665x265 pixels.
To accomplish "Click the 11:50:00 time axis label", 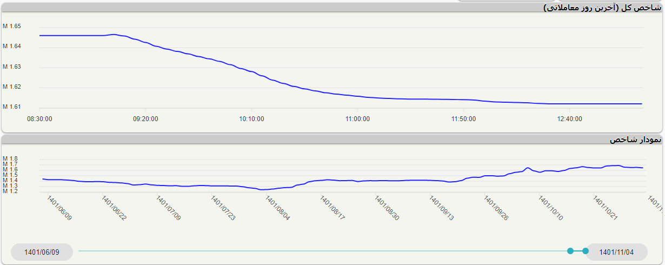I will (463, 119).
